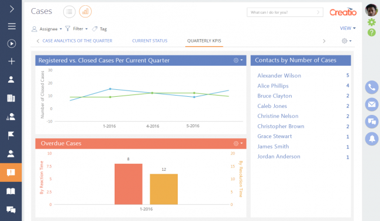This screenshot has height=221, width=380.
Task: Open Registered vs. Closed Cases chart settings
Action: pyautogui.click(x=238, y=60)
